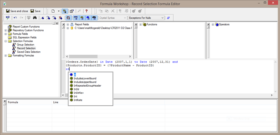Expand the Formula Fields node
This screenshot has height=135, width=280.
pos(6,34)
